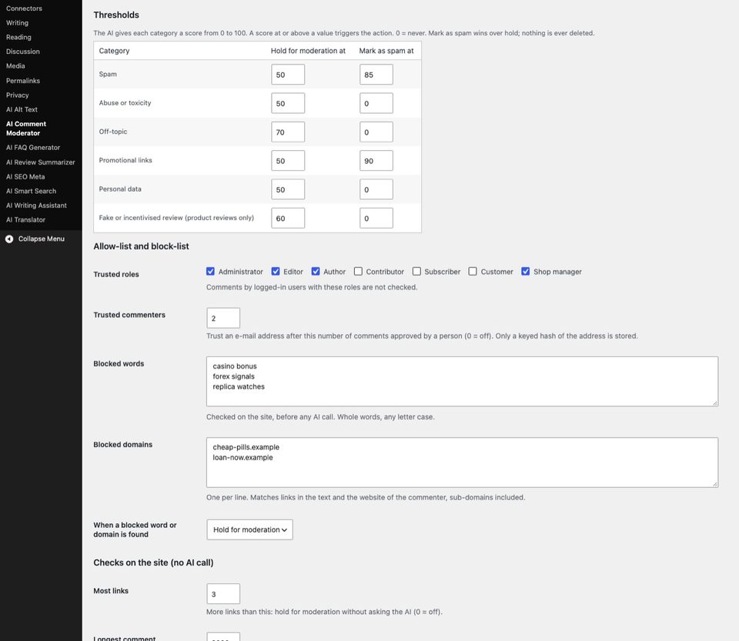Open AI Translator settings
This screenshot has width=739, height=641.
pyautogui.click(x=25, y=219)
